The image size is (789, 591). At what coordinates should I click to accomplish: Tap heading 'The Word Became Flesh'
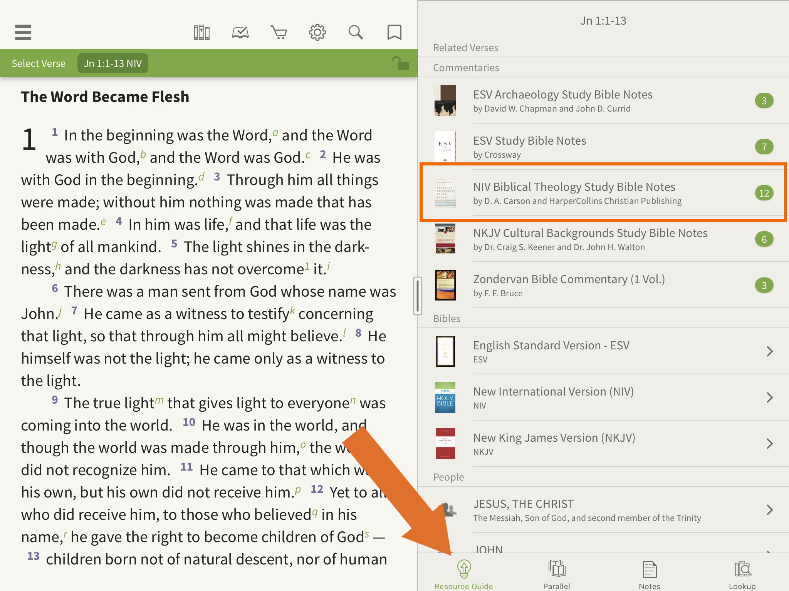click(x=105, y=97)
